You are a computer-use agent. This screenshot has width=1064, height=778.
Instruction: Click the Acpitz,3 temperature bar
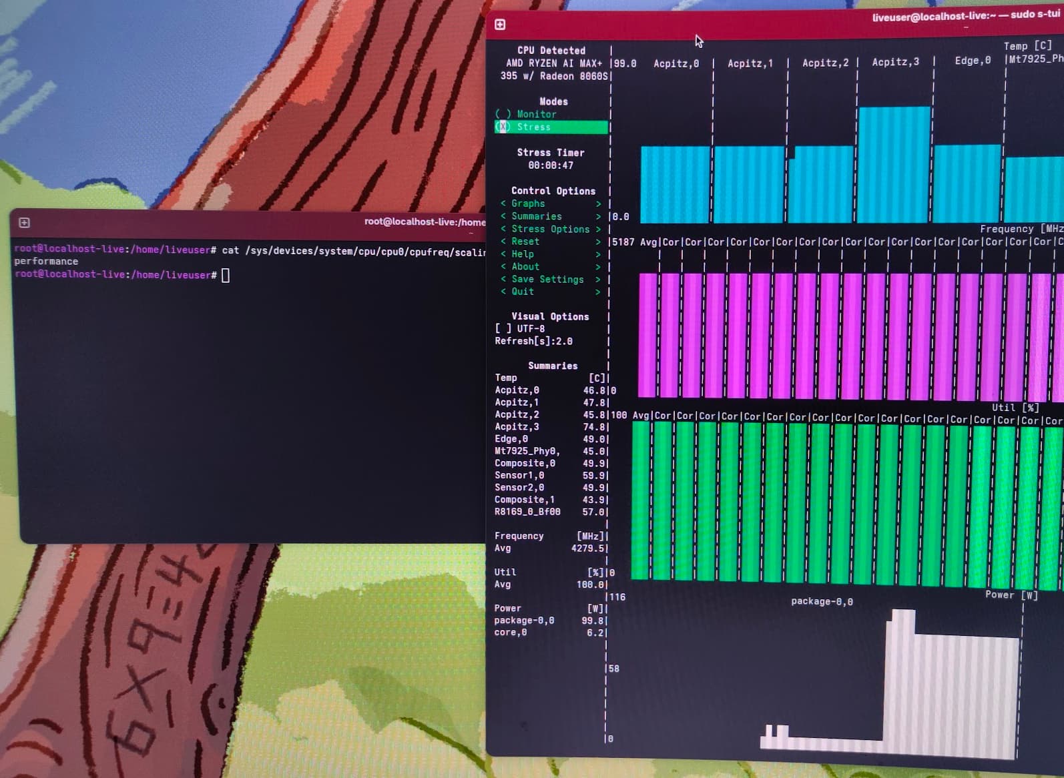pos(894,164)
